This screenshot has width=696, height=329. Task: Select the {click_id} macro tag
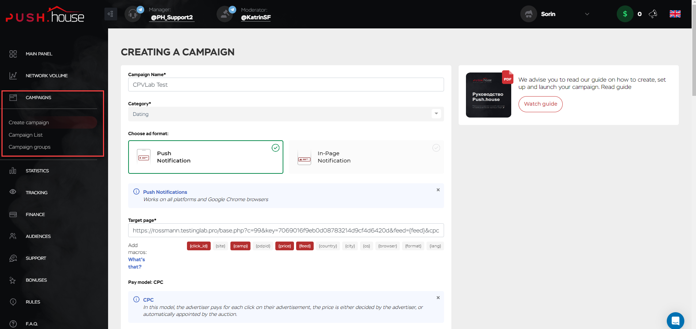tap(199, 246)
